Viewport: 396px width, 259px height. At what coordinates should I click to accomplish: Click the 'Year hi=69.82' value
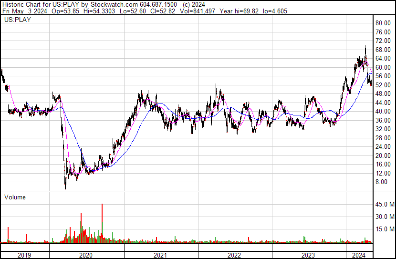[x=239, y=11]
